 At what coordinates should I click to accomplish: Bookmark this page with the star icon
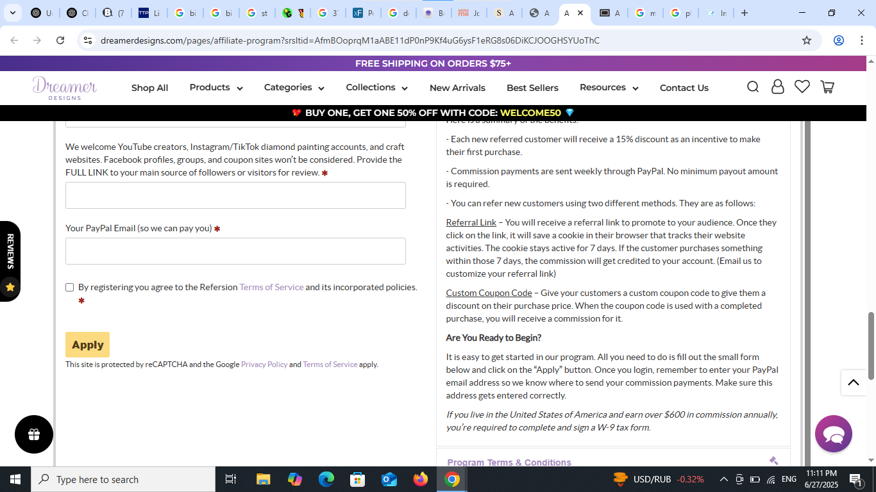tap(807, 40)
